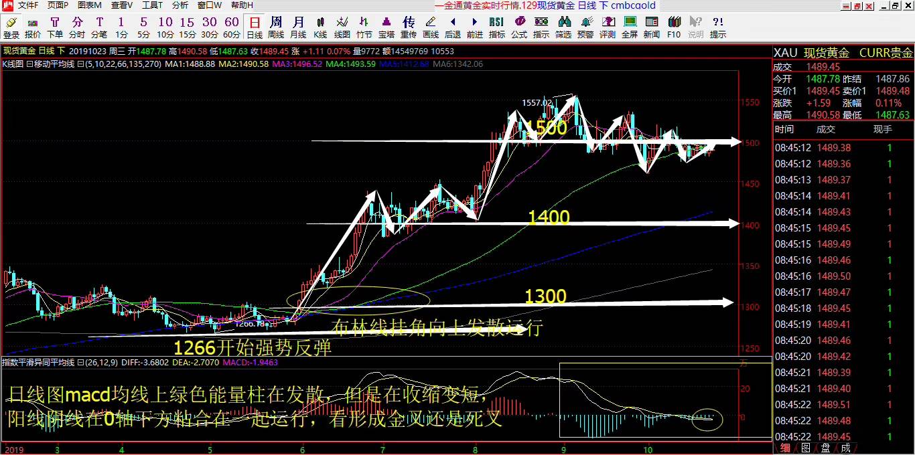
Task: Open the 评测 evaluation tool
Action: 608,27
